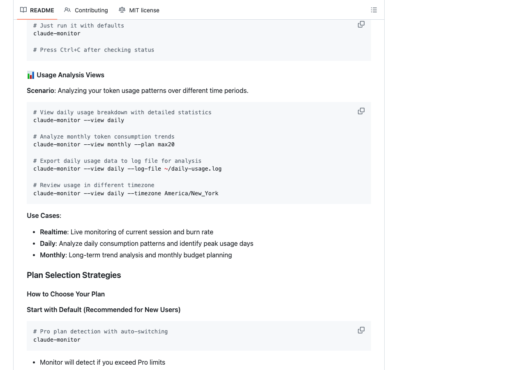Click the scale icon beside MIT license
This screenshot has height=370, width=526.
(122, 10)
